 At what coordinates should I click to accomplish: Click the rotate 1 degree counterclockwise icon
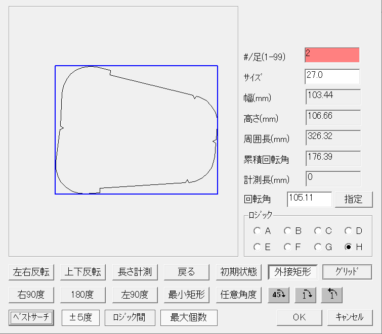click(331, 295)
